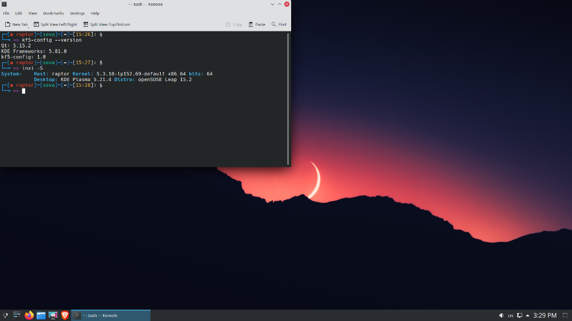
Task: Open the Bookmarks menu
Action: pos(53,13)
